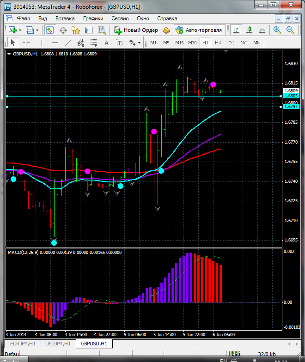Select the Fibonacci retracement tool
The height and width of the screenshot is (362, 305).
94,42
